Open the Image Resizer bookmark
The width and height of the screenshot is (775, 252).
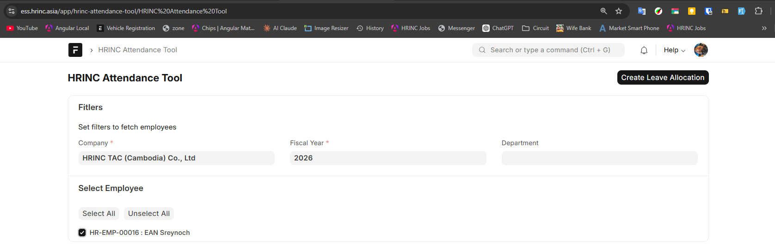pos(326,28)
